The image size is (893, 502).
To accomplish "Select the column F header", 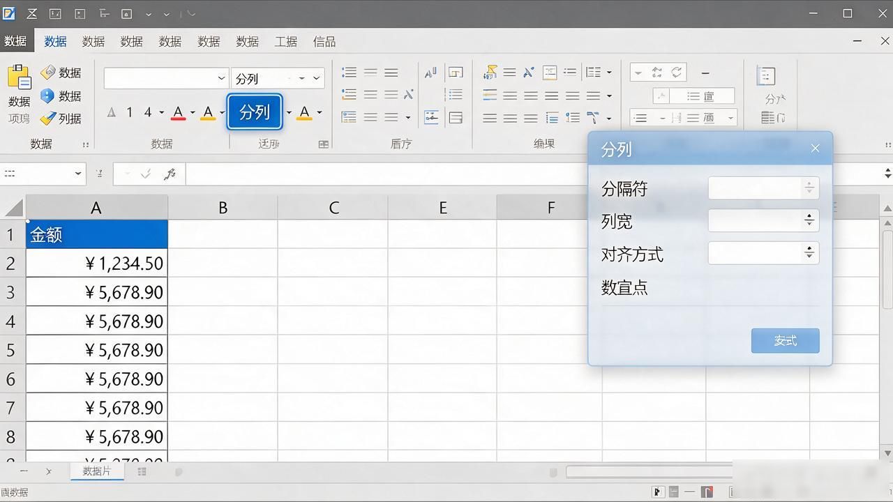I will click(550, 208).
